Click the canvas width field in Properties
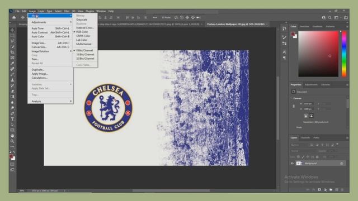 click(x=308, y=104)
